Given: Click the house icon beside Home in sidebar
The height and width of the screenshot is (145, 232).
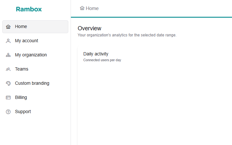Looking at the screenshot, I should 8,27.
